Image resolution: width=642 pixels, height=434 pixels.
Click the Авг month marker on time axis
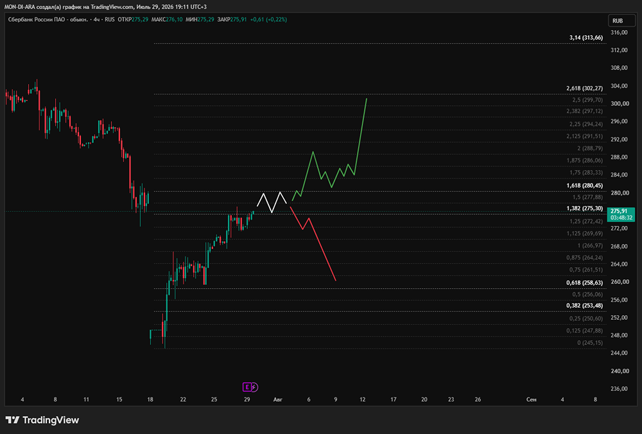pos(277,399)
